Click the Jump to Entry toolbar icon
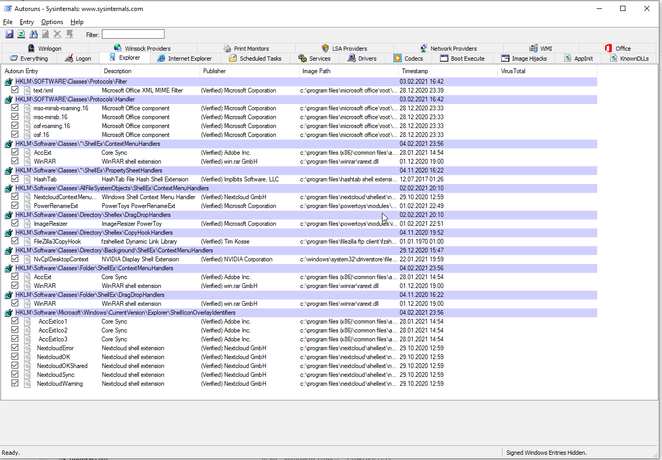 pos(69,34)
